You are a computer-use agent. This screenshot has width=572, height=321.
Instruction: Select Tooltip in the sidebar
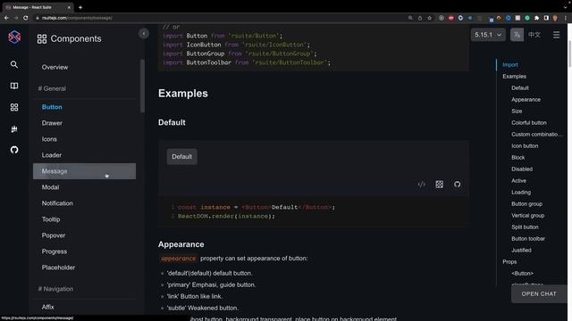(x=84, y=219)
